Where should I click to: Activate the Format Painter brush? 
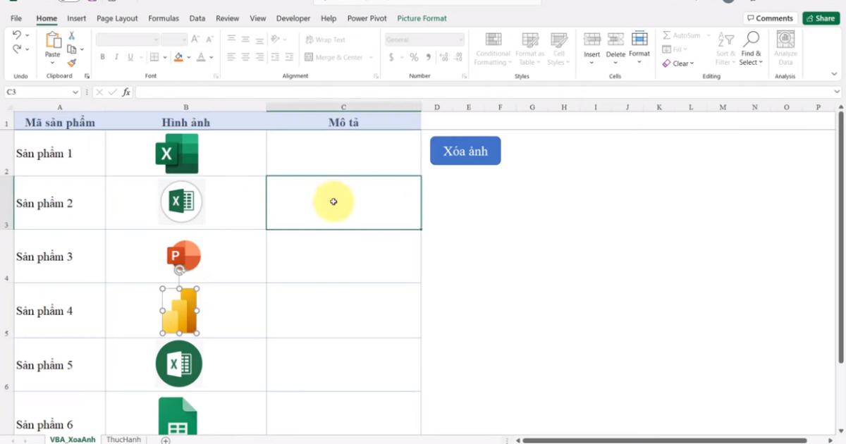71,63
